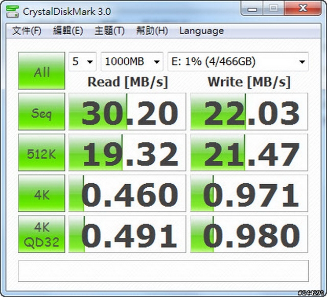Screen dimensions: 327x297
Task: Click the Seq write result 22.03
Action: [x=249, y=112]
